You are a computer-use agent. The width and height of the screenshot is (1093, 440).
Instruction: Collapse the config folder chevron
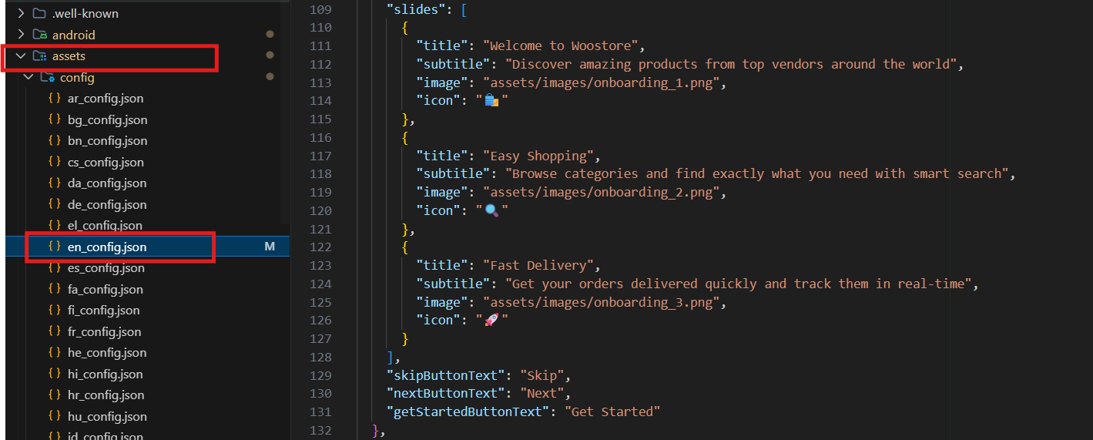click(28, 77)
